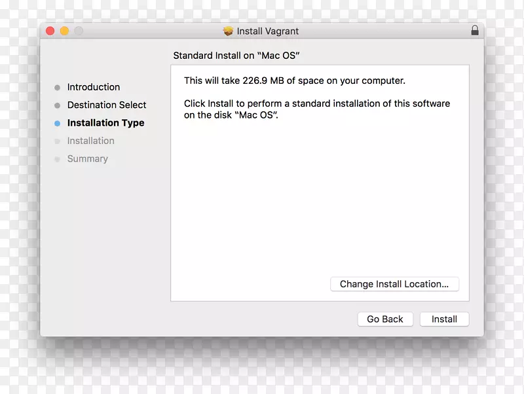
Task: Click the dimmed bullet beside Summary
Action: [59, 158]
